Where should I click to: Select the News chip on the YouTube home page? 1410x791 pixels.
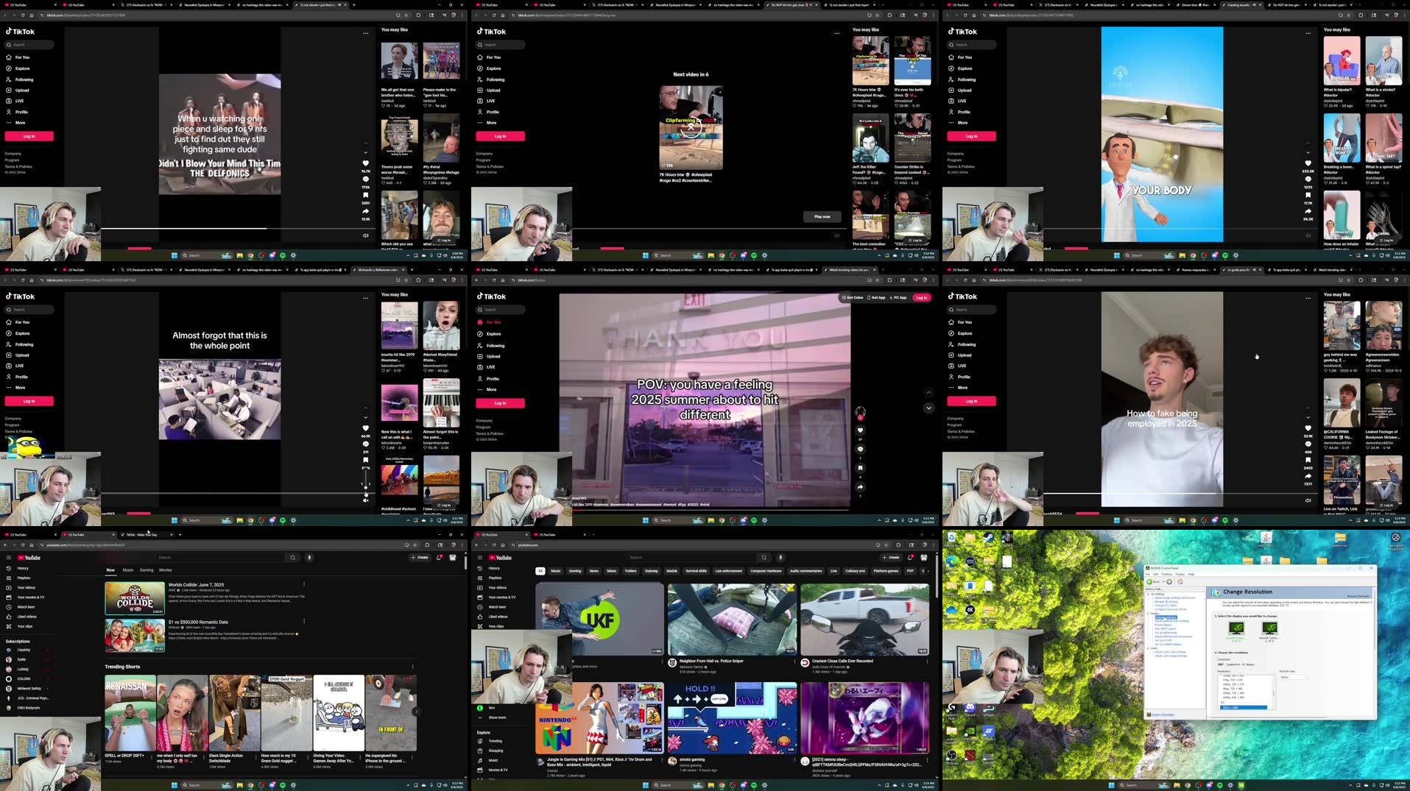click(594, 570)
